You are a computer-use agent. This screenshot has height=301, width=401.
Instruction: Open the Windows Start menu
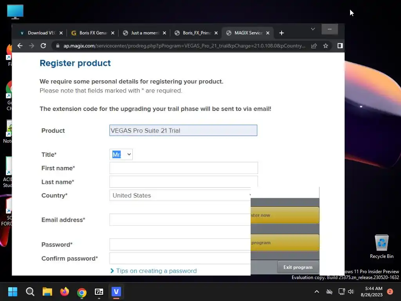pos(13,292)
